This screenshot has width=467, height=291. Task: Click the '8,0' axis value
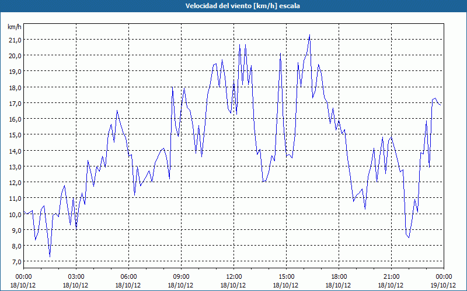[x=16, y=246]
